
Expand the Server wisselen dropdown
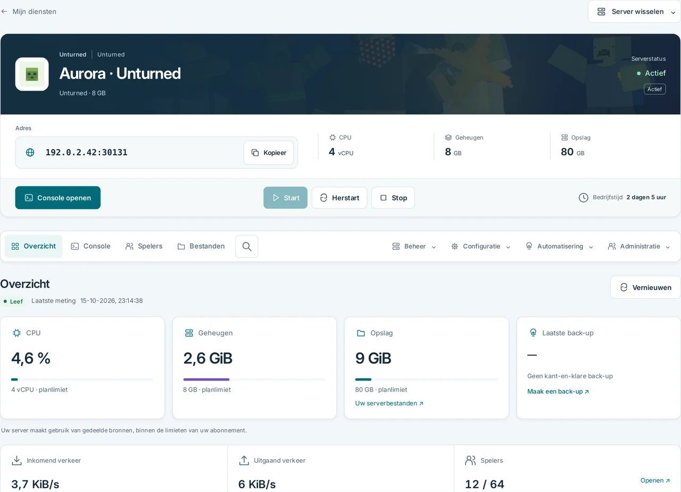tap(634, 12)
